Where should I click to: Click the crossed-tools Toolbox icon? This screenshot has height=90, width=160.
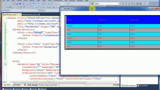point(134,3)
